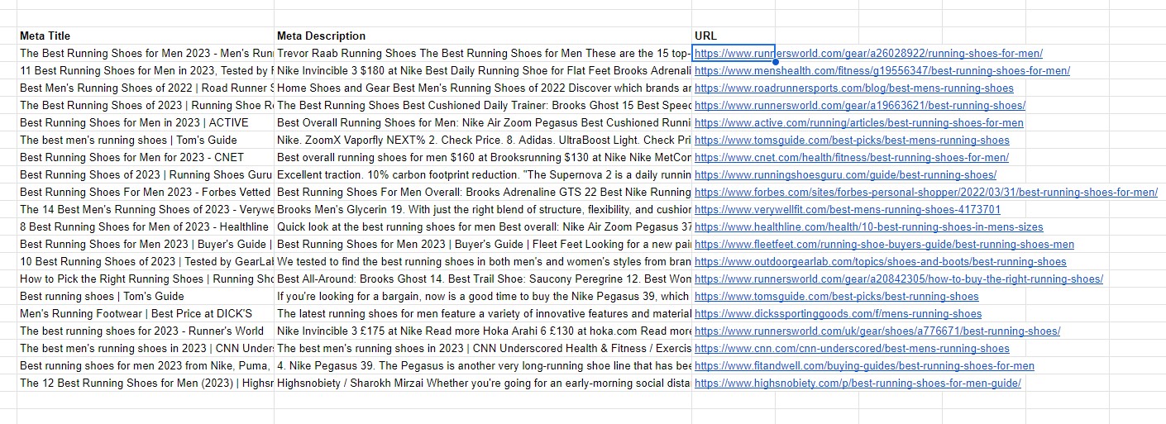The width and height of the screenshot is (1166, 424).
Task: Select description cell starting 'Nike Invincible 3 $180'
Action: coord(483,71)
